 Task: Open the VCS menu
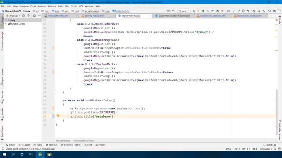[x=81, y=6]
